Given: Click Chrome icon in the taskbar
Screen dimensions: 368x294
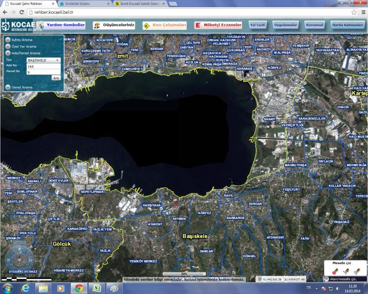Looking at the screenshot, I should 79,288.
